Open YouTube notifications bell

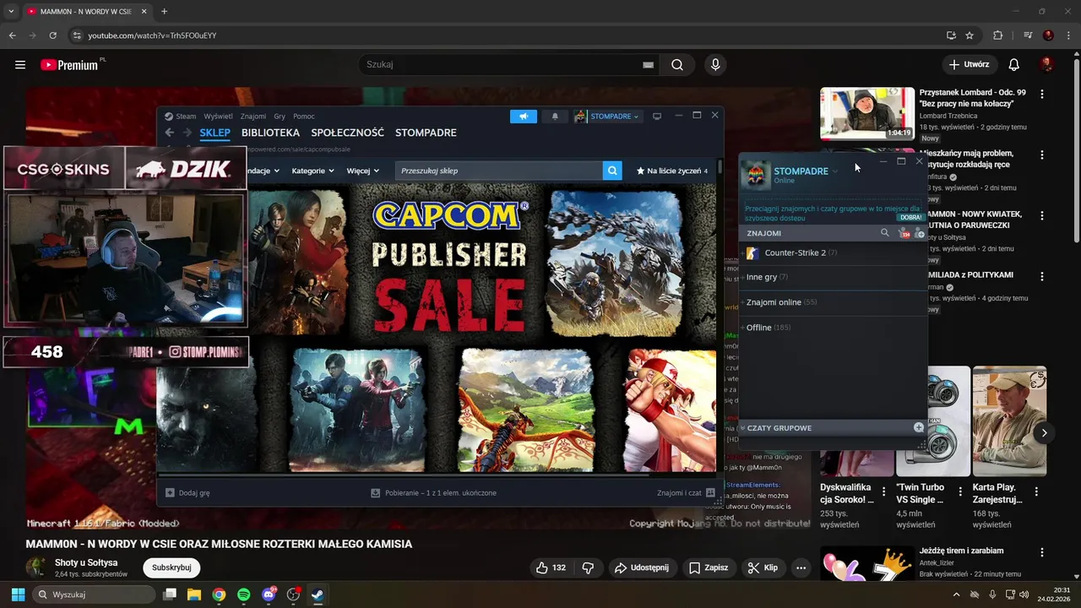click(1013, 65)
